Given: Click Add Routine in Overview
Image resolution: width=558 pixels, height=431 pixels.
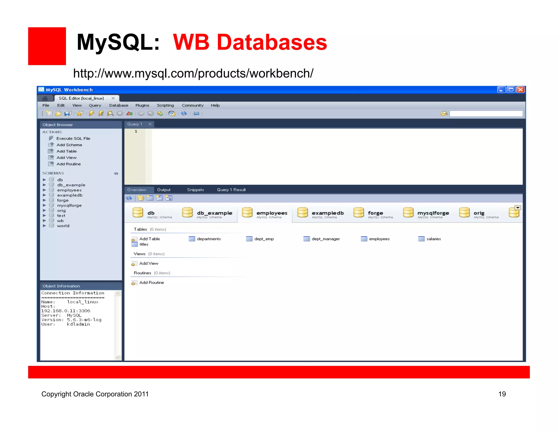Looking at the screenshot, I should point(151,283).
